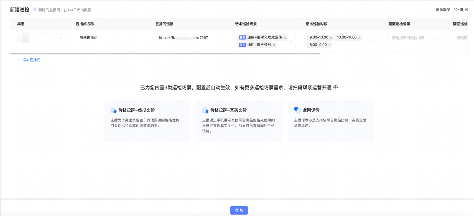Viewport: 474px width, 216px height.
Task: Click the 测试直播间 name field
Action: tap(88, 38)
